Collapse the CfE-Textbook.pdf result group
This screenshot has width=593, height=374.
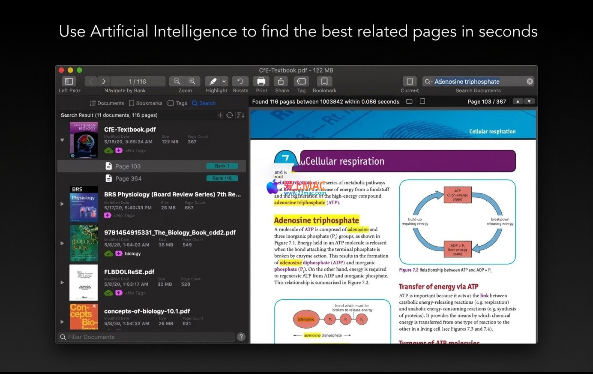coord(62,140)
